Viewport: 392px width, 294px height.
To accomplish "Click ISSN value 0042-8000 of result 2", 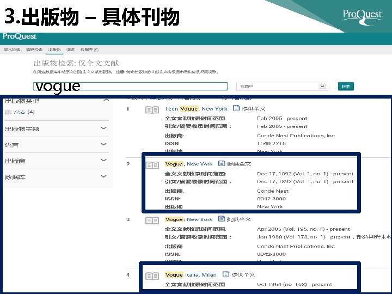I will pos(271,199).
